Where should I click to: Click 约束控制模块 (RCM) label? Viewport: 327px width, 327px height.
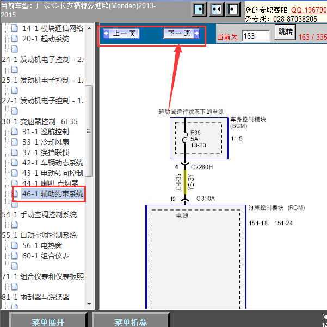(276, 208)
